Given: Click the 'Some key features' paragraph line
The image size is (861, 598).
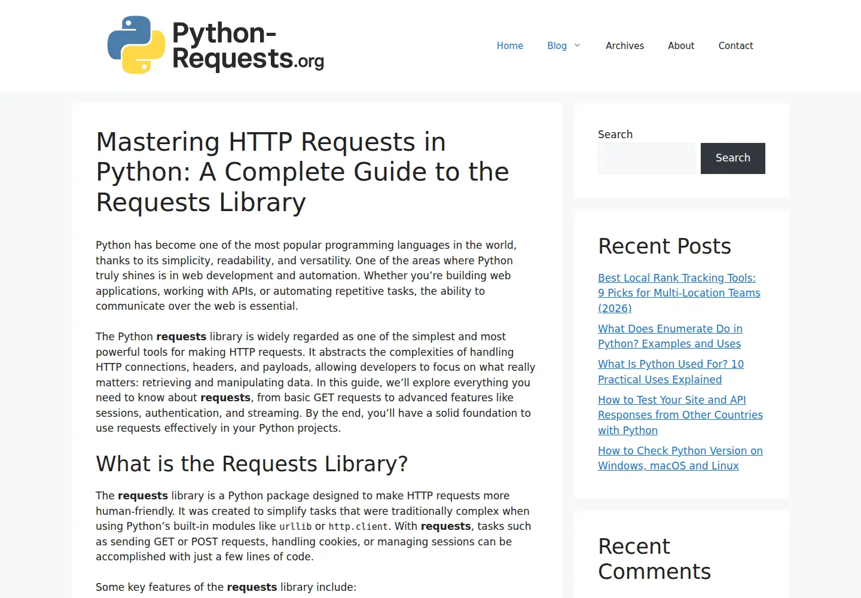Looking at the screenshot, I should tap(226, 587).
